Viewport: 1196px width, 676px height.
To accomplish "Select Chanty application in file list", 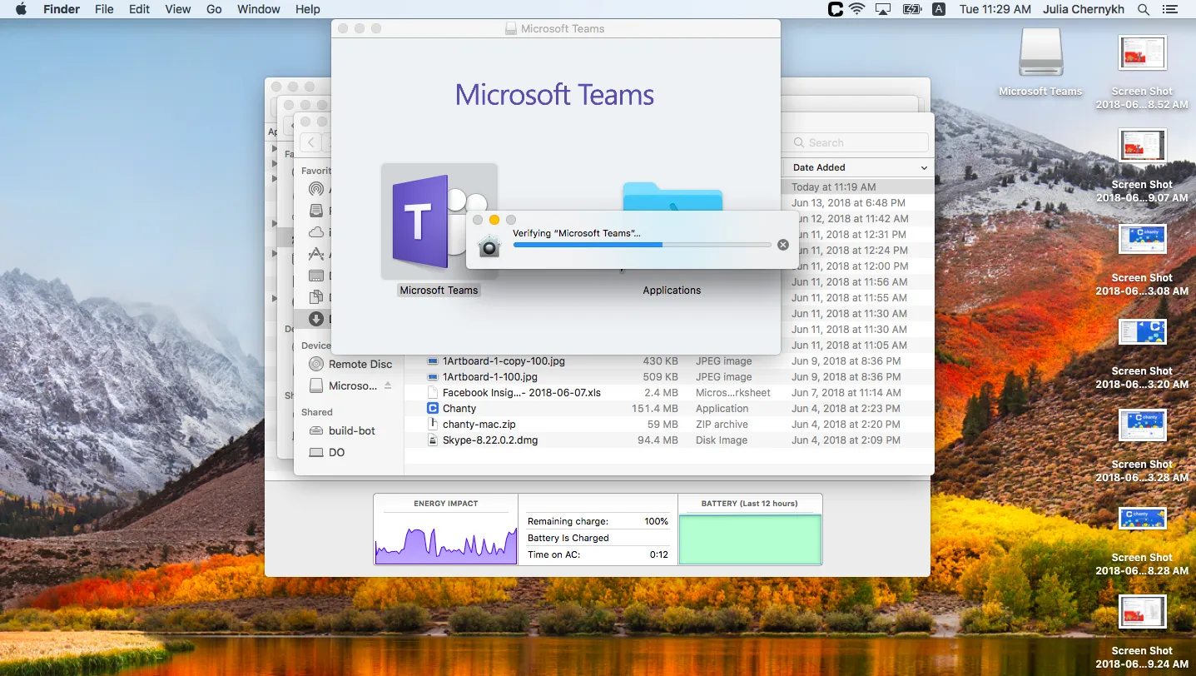I will [x=459, y=409].
